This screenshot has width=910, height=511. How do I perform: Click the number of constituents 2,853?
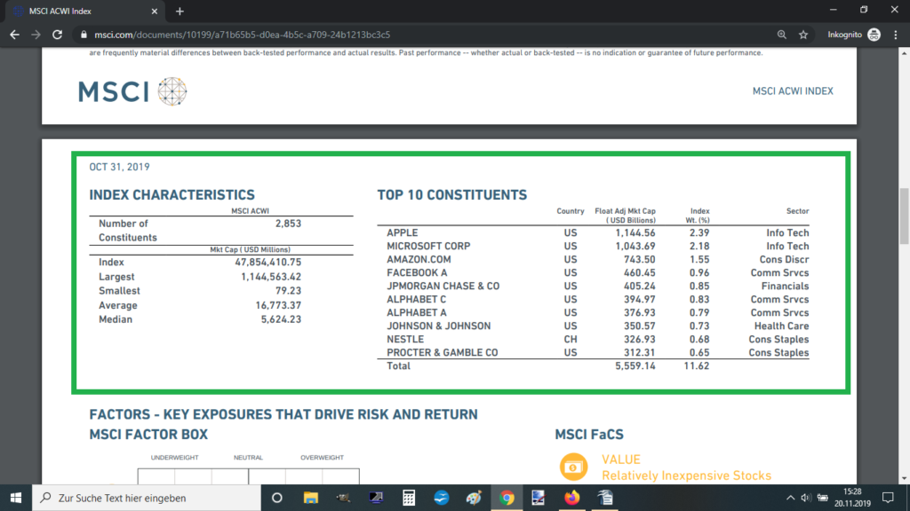point(288,224)
